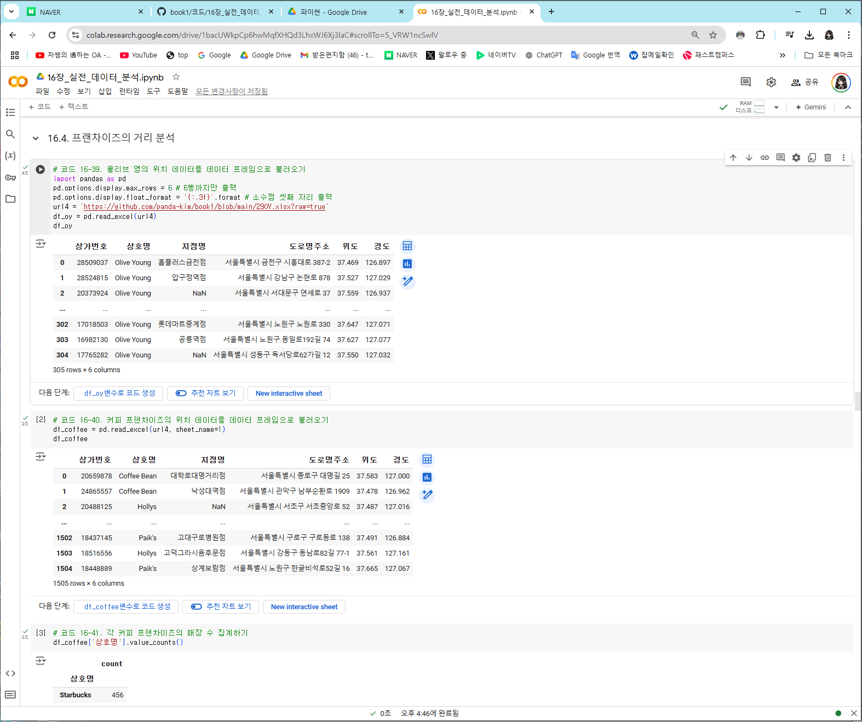Open the RAM disk resource dropdown
The image size is (862, 722).
point(776,107)
